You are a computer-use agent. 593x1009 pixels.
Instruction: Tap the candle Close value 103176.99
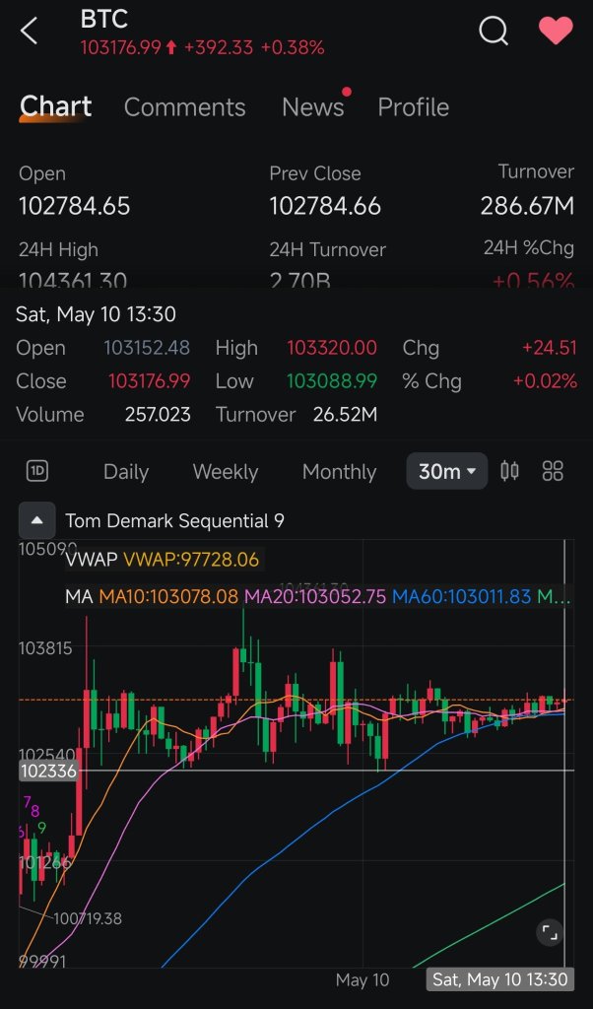click(x=149, y=381)
